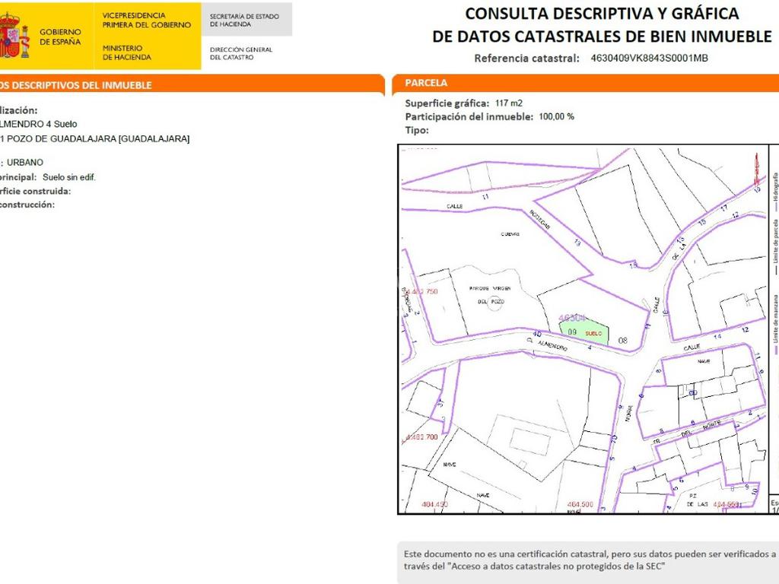Screen dimensions: 779x584
Task: Click 'VICEPRESIDENCIA PRIMERA DEL GOBIERNO' heading
Action: pos(147,21)
